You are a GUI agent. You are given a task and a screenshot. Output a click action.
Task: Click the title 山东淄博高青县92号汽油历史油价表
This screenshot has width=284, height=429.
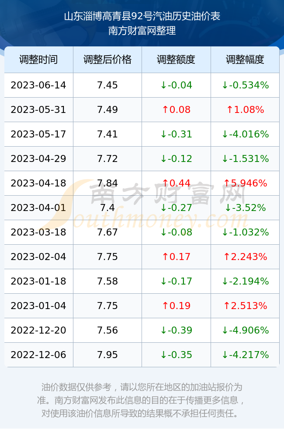point(142,17)
